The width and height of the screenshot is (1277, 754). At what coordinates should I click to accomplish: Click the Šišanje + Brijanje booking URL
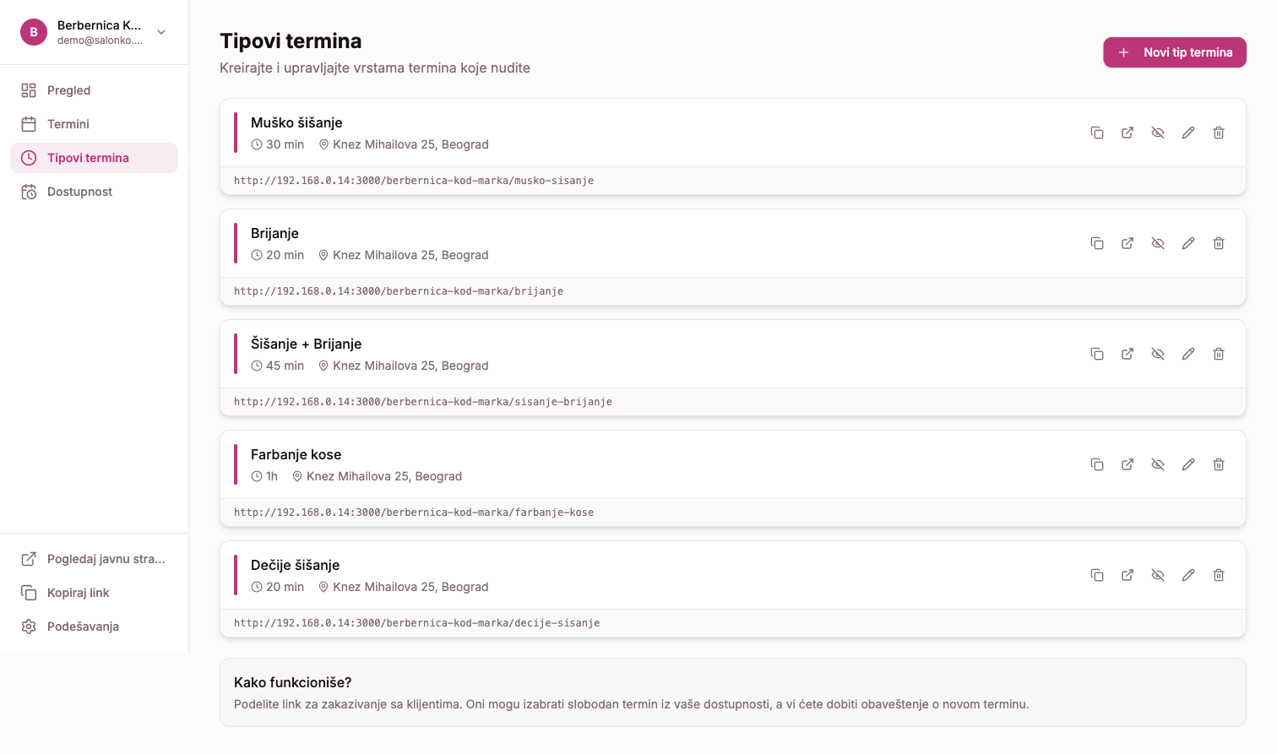[423, 402]
